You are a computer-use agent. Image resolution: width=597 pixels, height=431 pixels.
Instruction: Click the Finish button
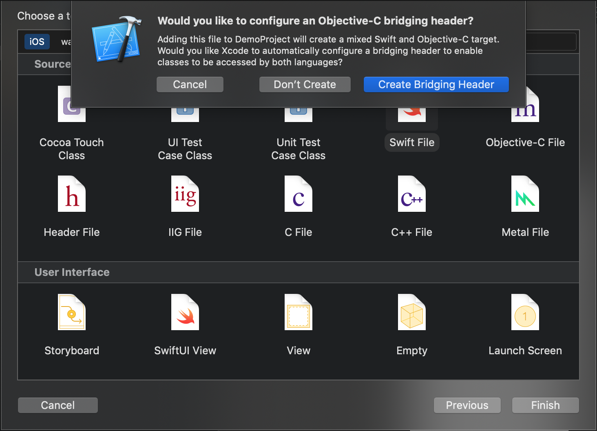coord(545,405)
